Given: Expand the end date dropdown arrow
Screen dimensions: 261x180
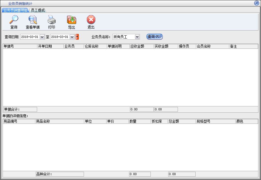Looking at the screenshot, I should pos(72,37).
